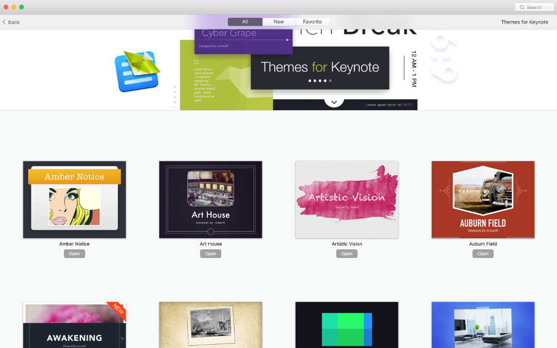Pick the Auburn Field thumbnail

tap(483, 199)
